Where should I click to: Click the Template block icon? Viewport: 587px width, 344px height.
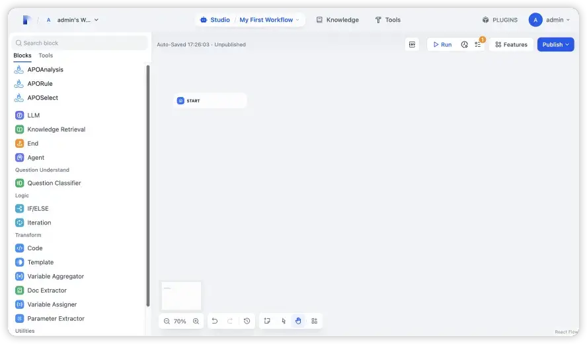(19, 263)
